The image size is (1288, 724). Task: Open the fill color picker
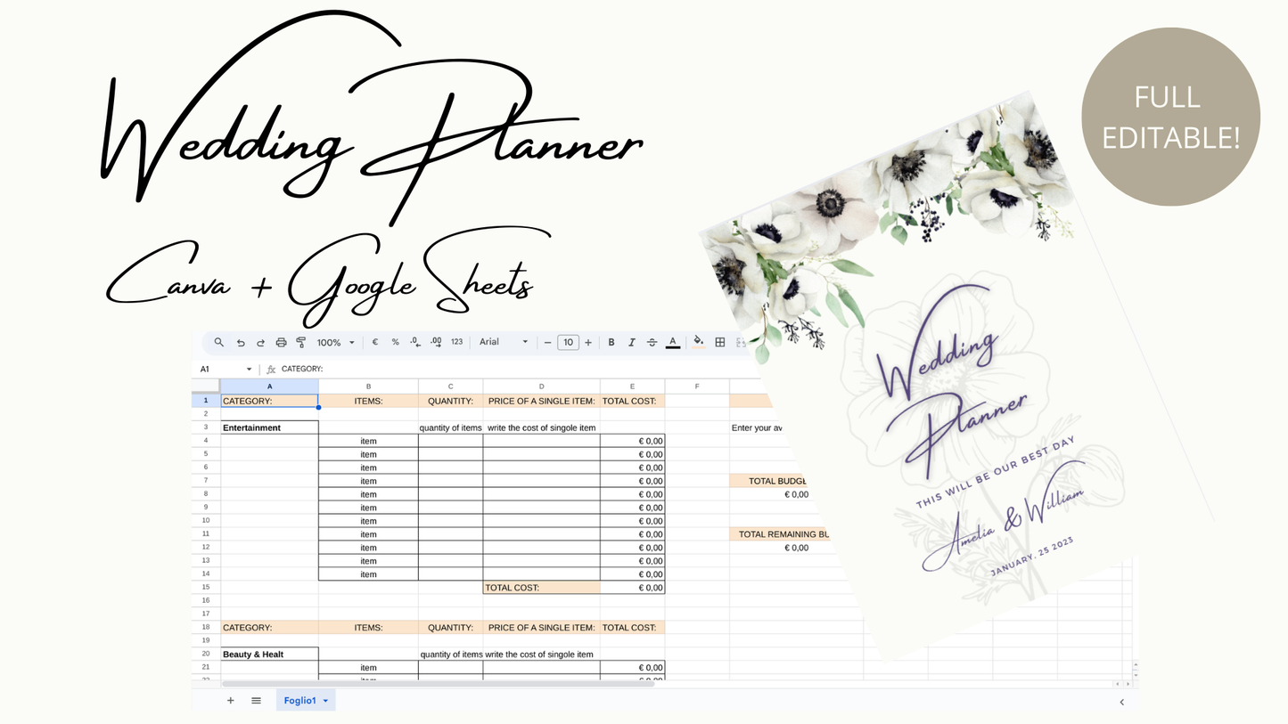click(x=699, y=342)
